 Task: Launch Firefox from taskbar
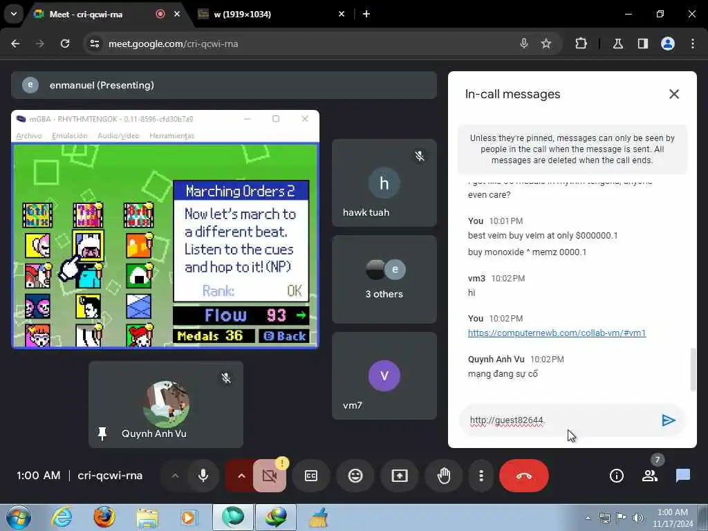(x=104, y=517)
